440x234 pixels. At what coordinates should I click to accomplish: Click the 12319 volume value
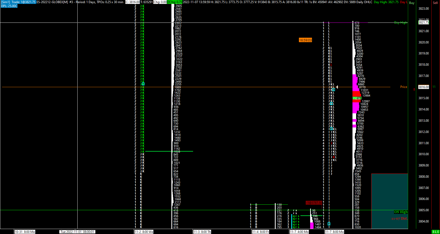coord(365,93)
